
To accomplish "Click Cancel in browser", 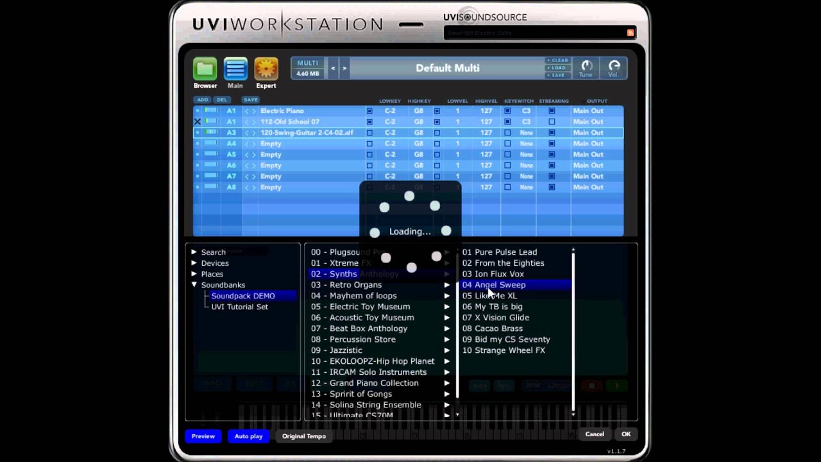I will point(595,434).
